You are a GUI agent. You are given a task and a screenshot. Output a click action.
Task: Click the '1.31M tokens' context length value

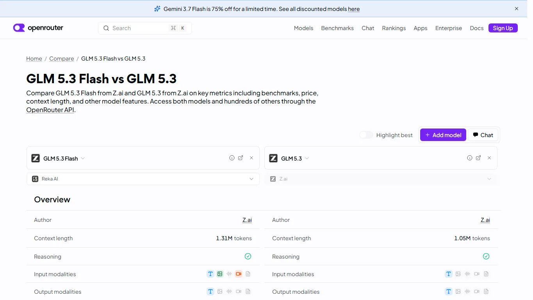pos(234,238)
